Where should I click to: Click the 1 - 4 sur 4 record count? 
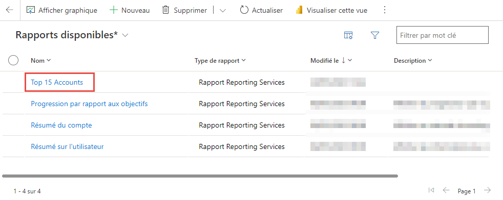click(27, 191)
